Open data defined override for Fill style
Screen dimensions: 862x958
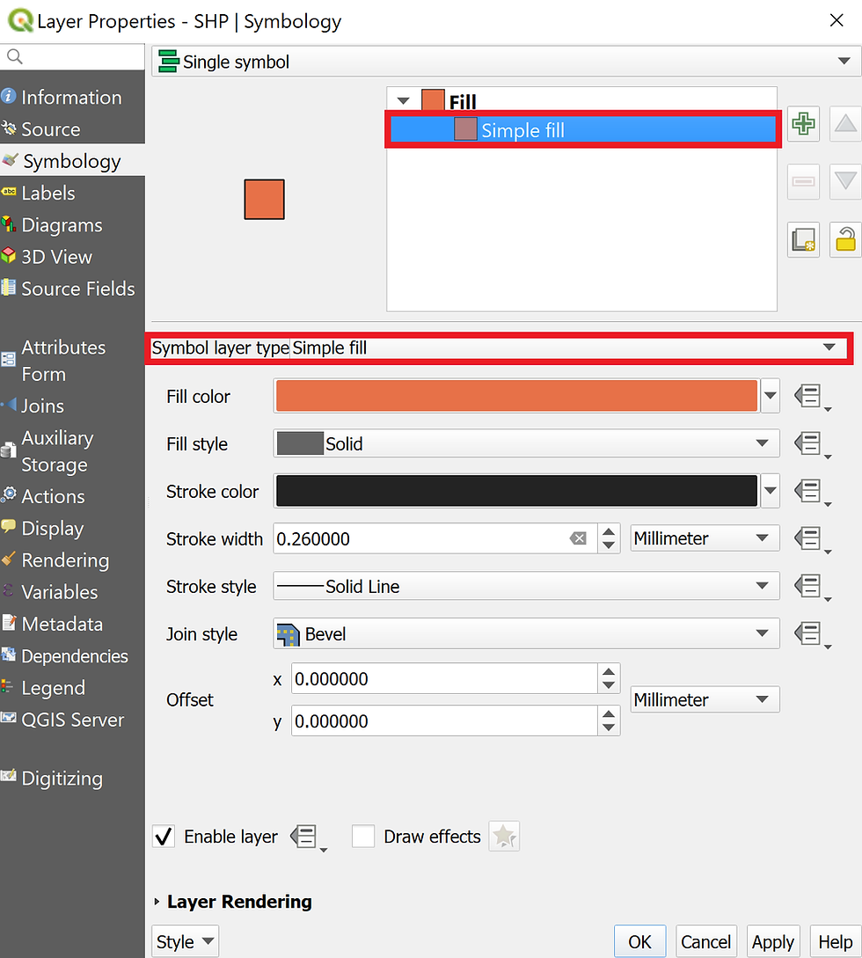[812, 444]
